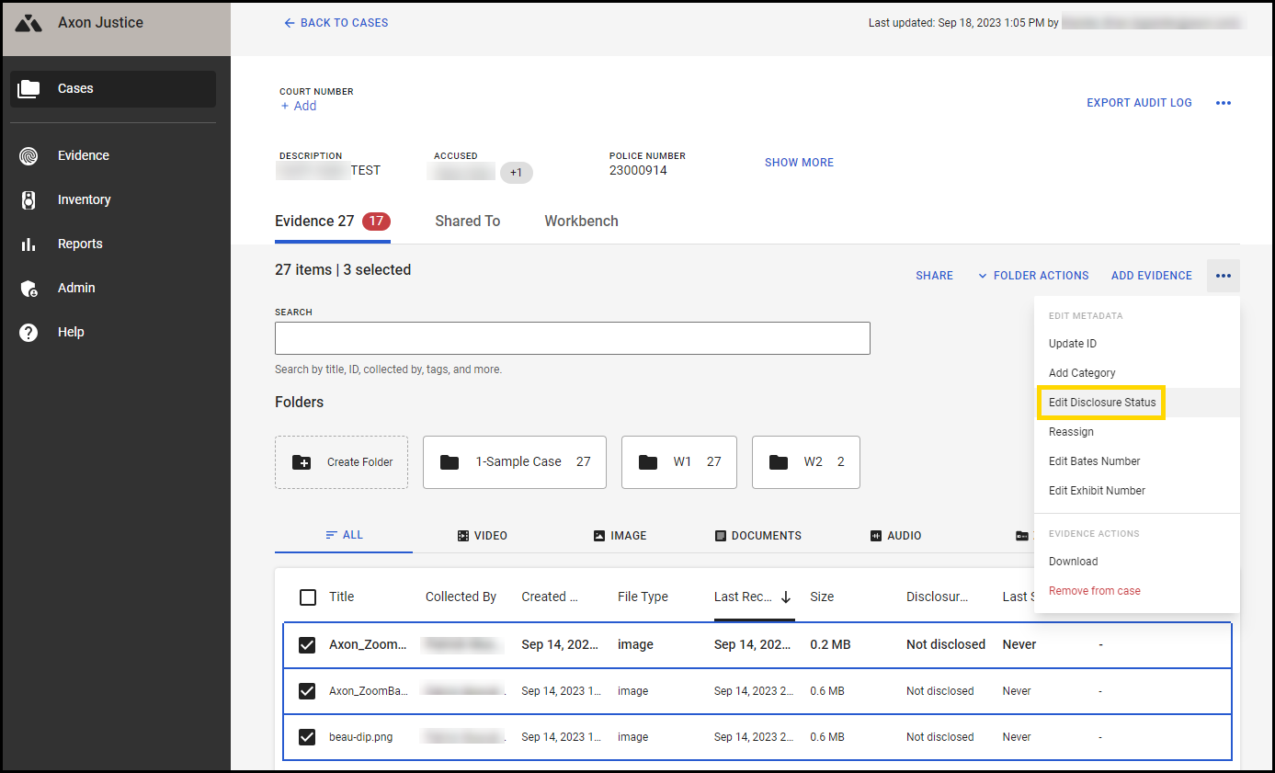The image size is (1275, 773).
Task: Sort by the Last Rec... column arrow
Action: [x=786, y=597]
